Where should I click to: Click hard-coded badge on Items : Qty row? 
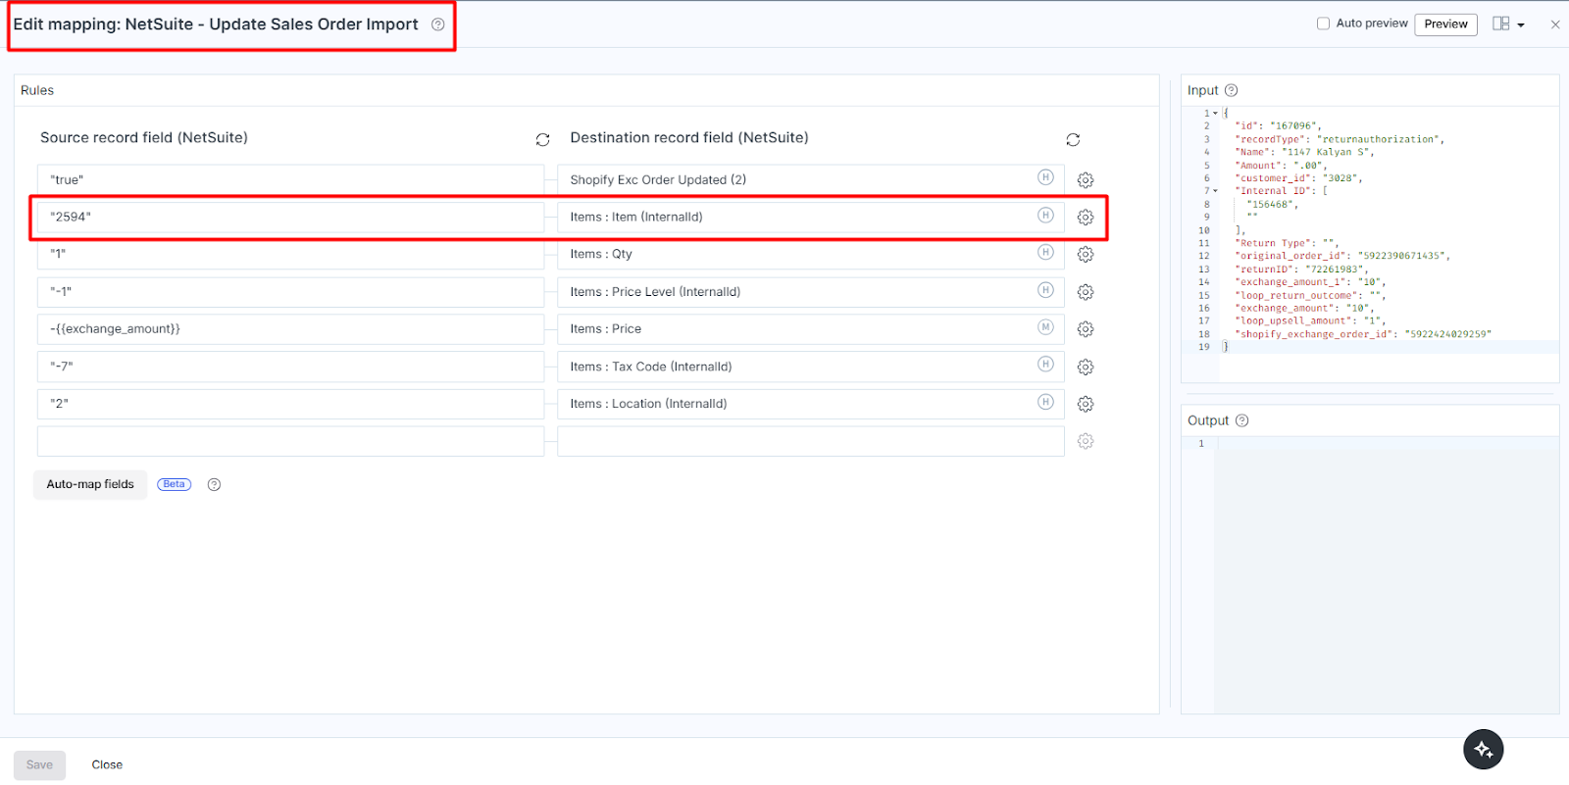pyautogui.click(x=1045, y=252)
